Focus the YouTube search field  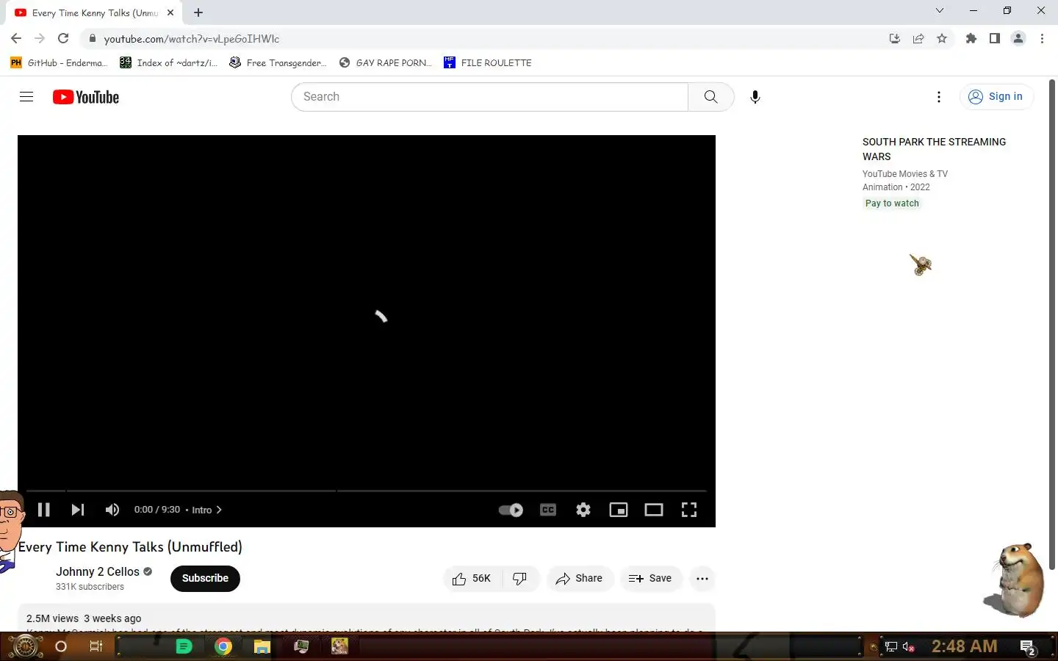[490, 97]
